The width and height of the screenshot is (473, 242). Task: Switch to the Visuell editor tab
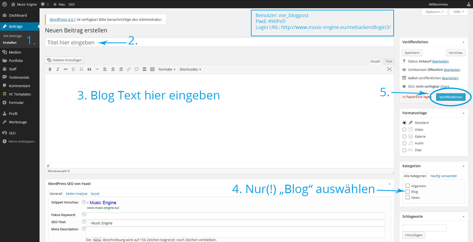[x=375, y=61]
